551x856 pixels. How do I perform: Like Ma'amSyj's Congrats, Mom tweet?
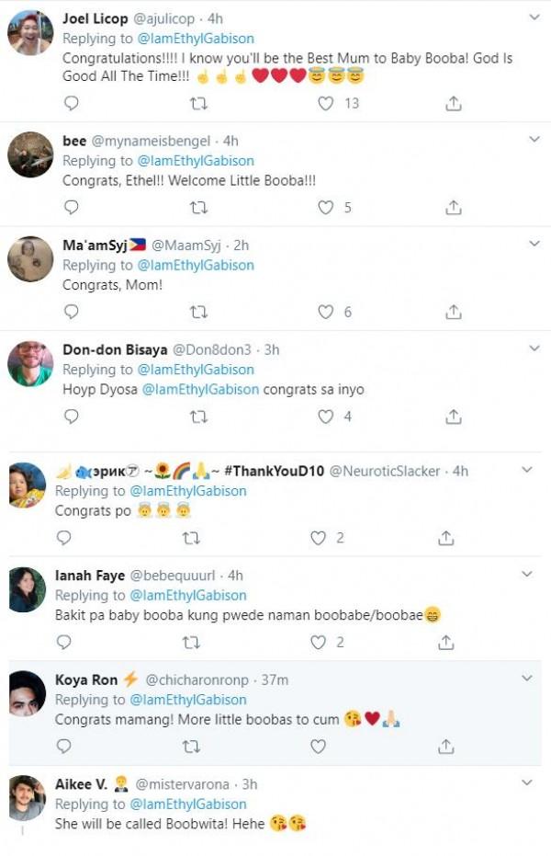tap(325, 312)
